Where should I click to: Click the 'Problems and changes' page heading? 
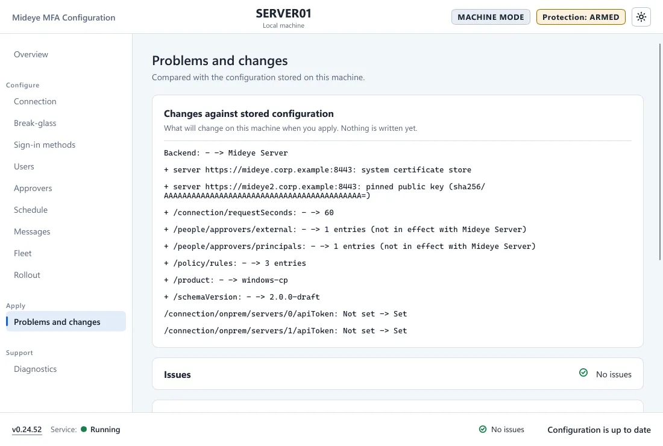(220, 61)
